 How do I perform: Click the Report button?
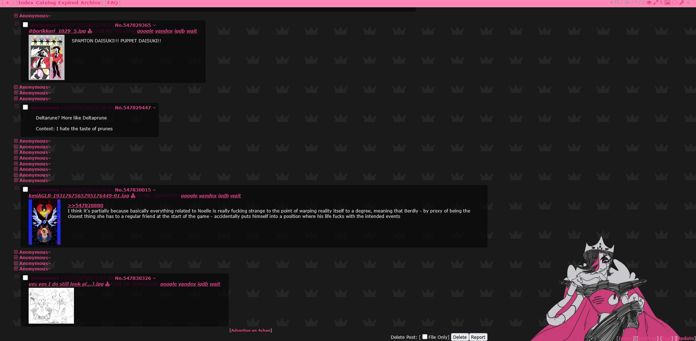478,337
